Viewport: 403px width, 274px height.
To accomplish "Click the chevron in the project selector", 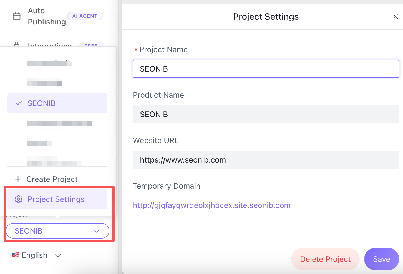I will (97, 231).
